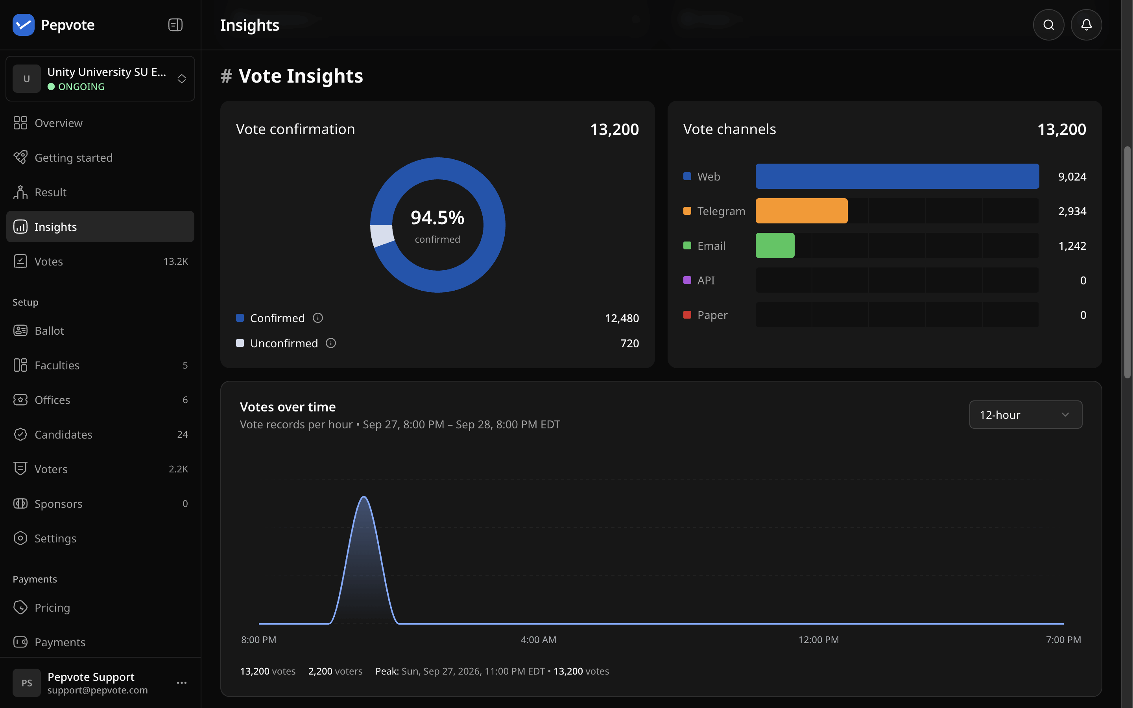This screenshot has height=708, width=1133.
Task: Show info about Unconfirmed votes
Action: (331, 343)
